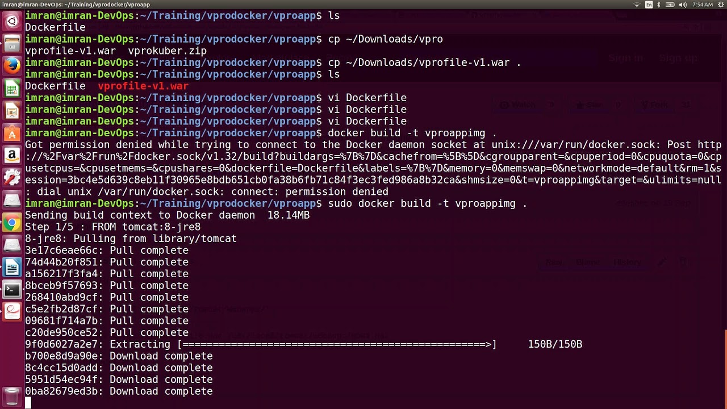
Task: Launch Google Chrome from the dock
Action: [x=12, y=223]
